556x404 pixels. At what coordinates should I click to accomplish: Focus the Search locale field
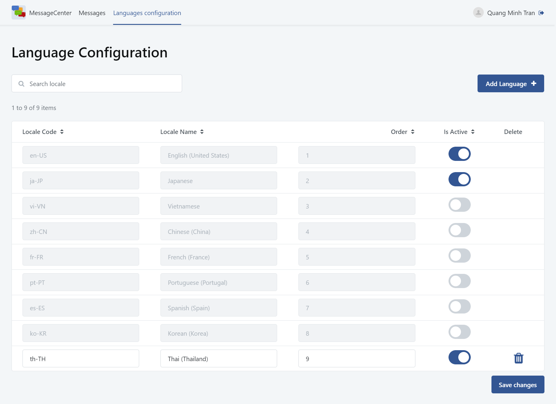click(97, 83)
